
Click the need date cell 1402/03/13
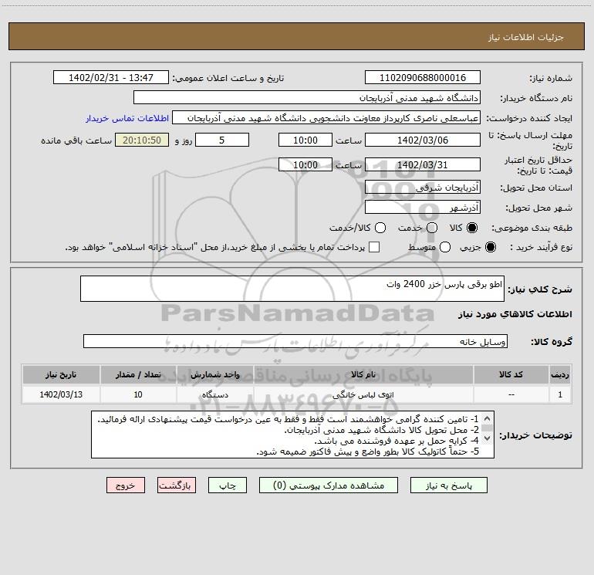61,394
